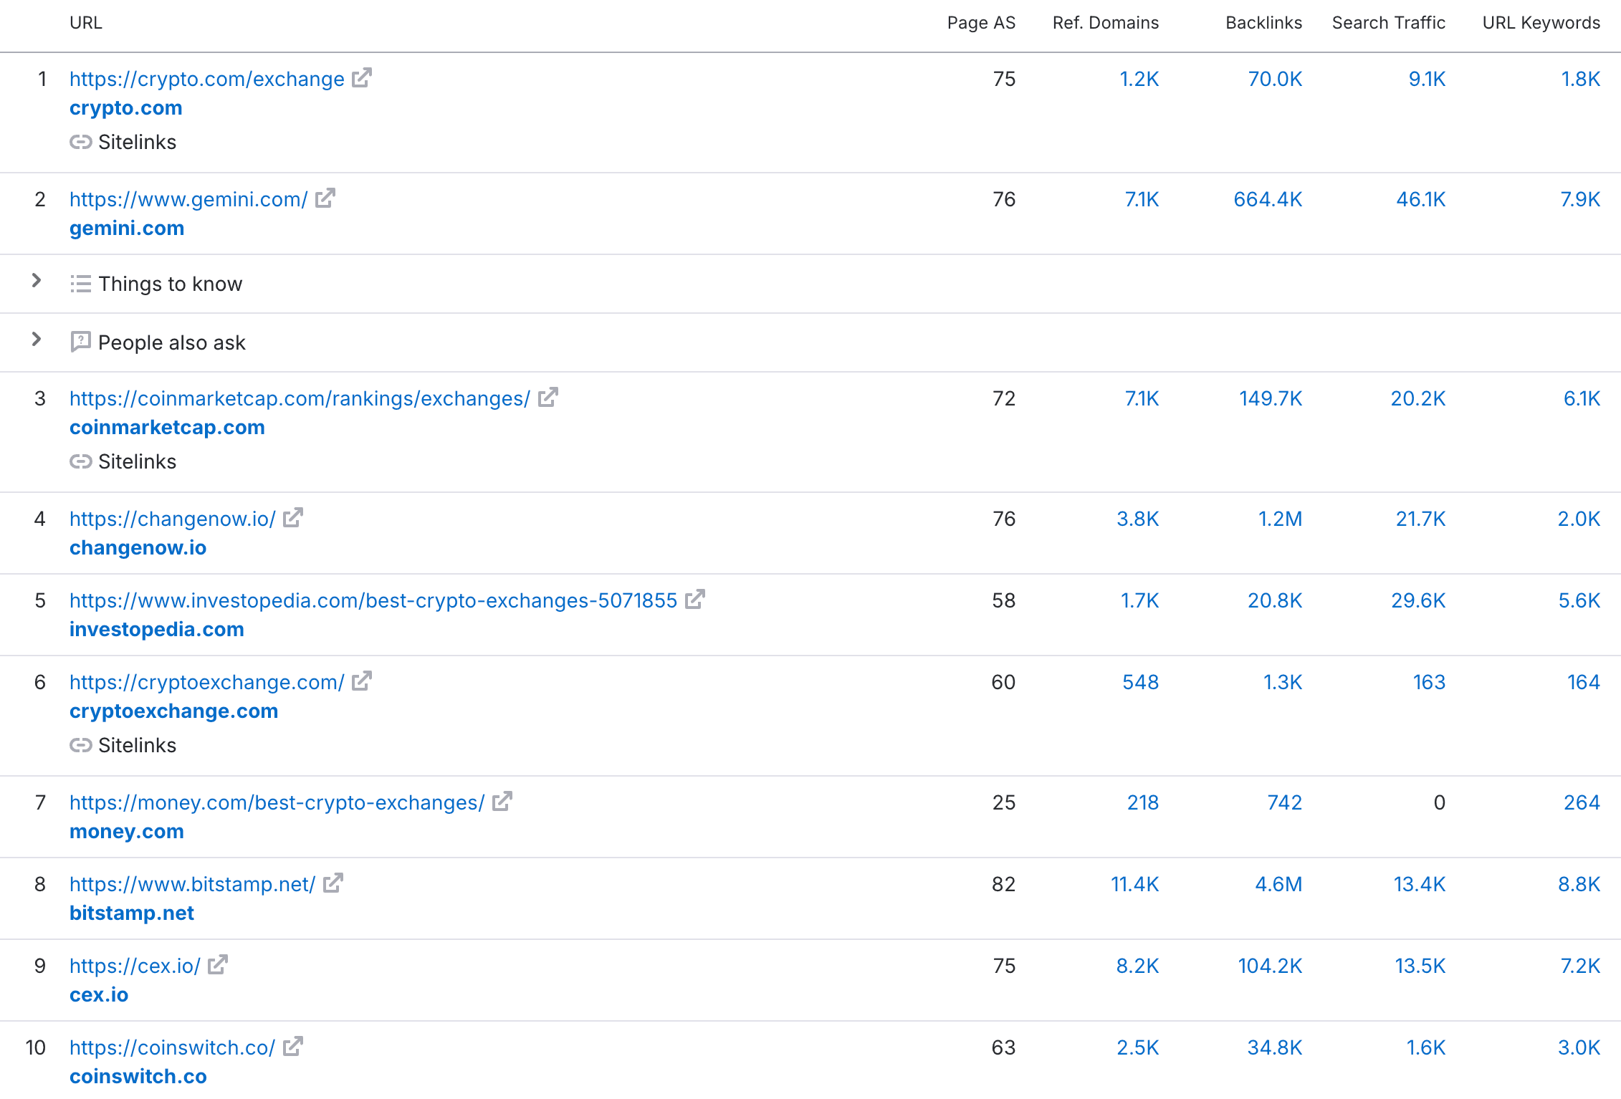Image resolution: width=1621 pixels, height=1099 pixels.
Task: Sort by the URL column header
Action: (86, 23)
